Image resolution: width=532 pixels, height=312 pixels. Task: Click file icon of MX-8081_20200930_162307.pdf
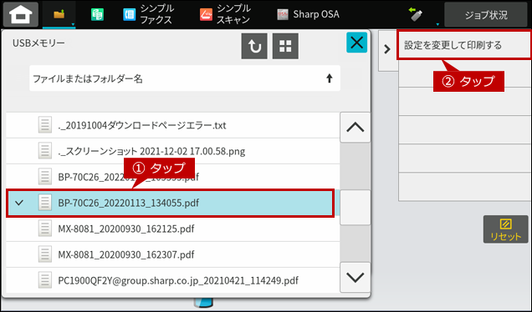[x=45, y=254]
